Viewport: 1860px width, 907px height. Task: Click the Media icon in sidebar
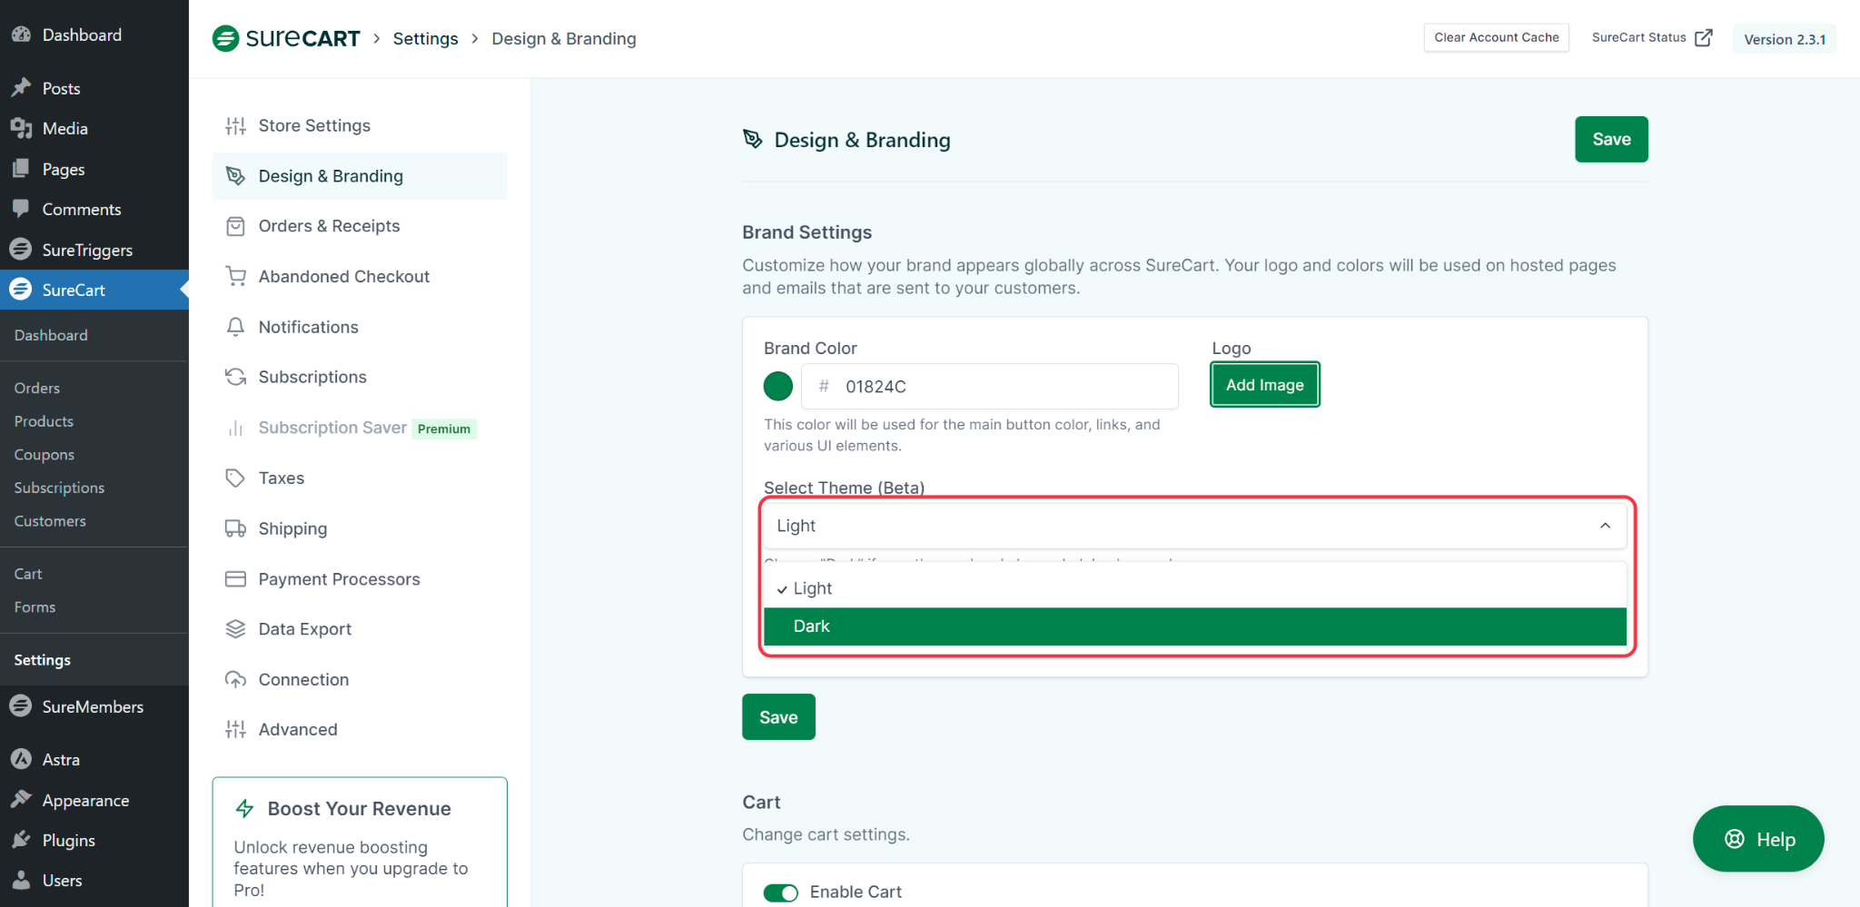[x=21, y=128]
